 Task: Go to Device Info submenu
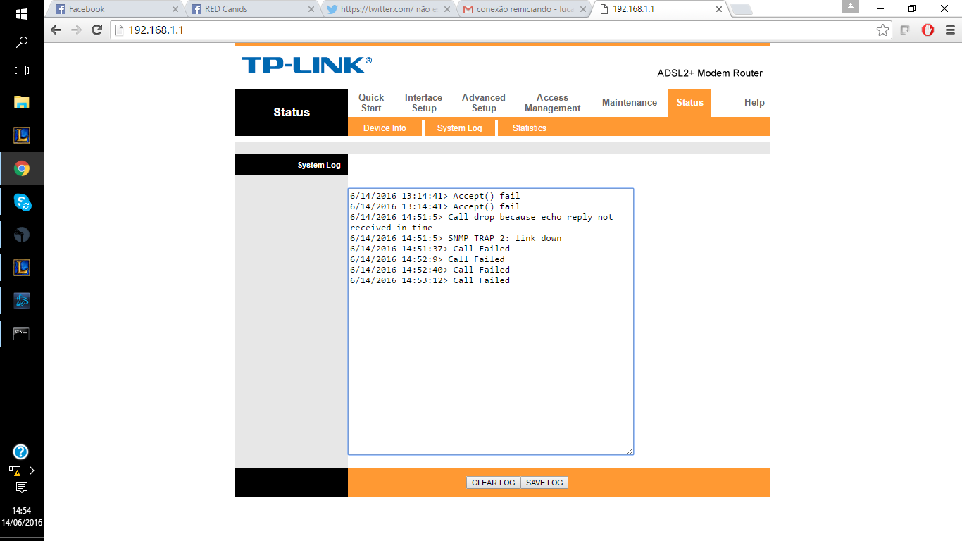click(x=385, y=128)
